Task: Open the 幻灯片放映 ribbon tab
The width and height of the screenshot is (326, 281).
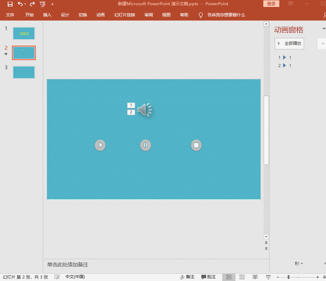Action: click(x=124, y=15)
